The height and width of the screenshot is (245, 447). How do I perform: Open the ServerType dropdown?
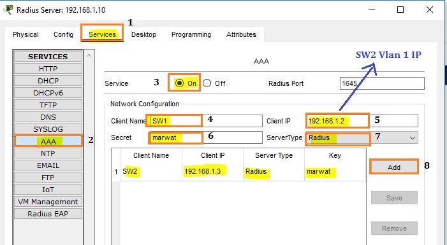pyautogui.click(x=362, y=137)
